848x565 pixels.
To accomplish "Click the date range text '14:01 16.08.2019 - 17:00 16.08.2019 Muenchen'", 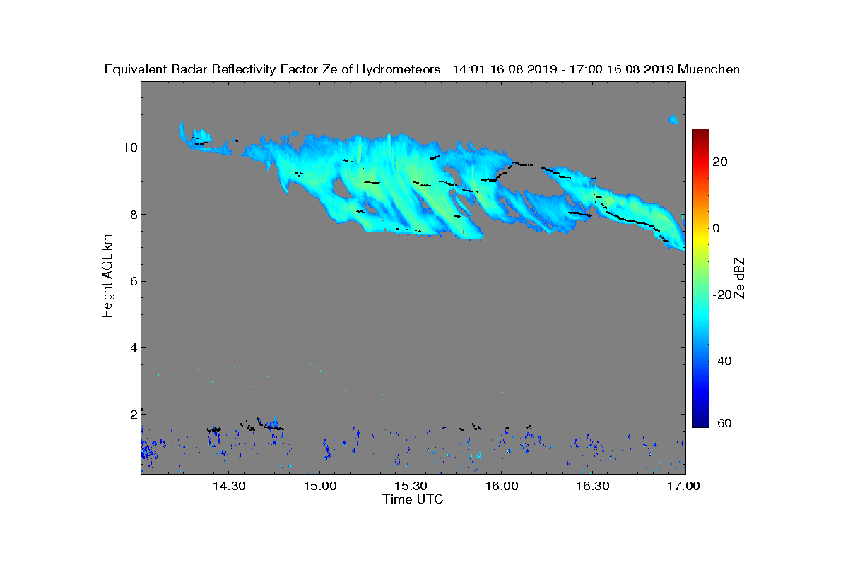I will click(x=596, y=69).
